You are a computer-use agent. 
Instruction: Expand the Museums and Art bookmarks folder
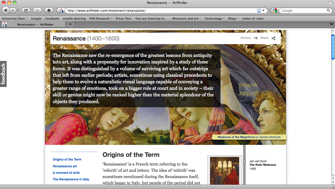[186, 19]
